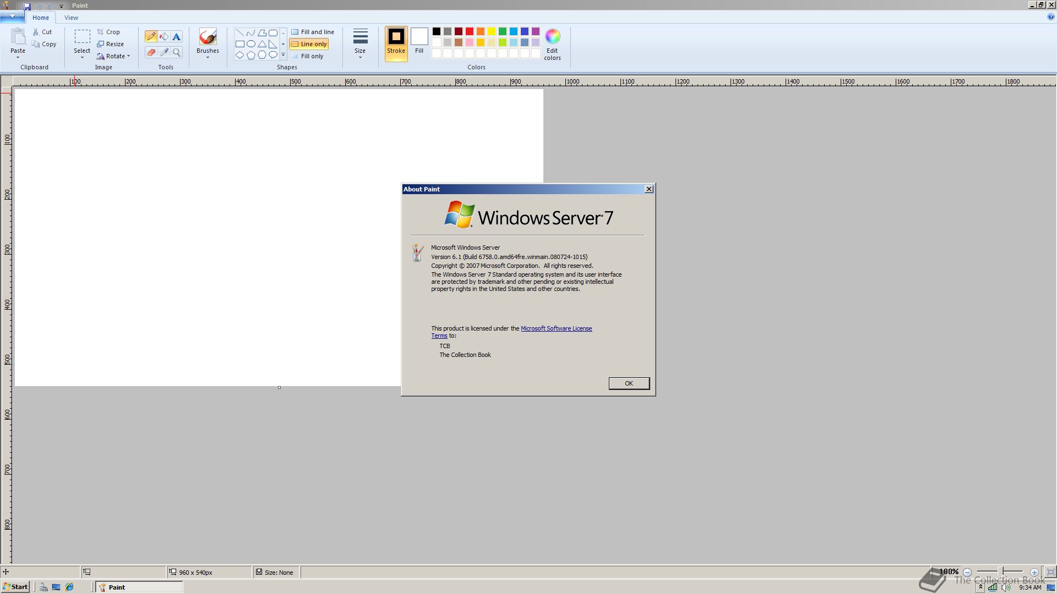Choose the red color swatch

pos(470,31)
